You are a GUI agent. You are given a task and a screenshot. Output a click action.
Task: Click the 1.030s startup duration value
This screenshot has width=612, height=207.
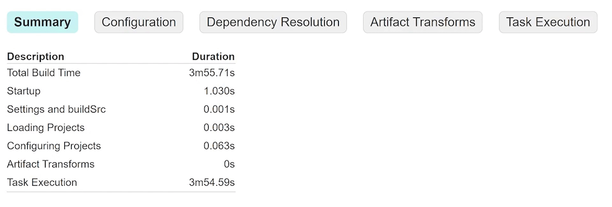[219, 91]
